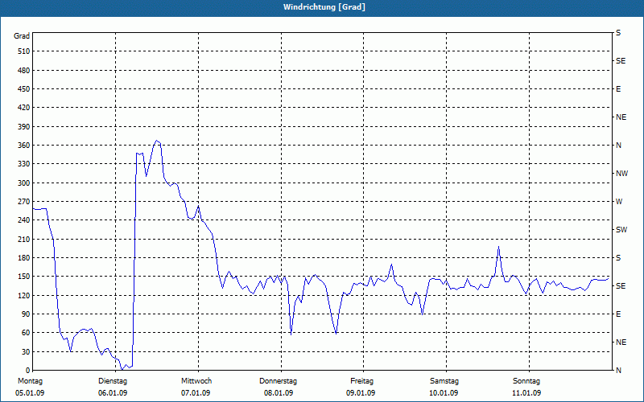The height and width of the screenshot is (402, 644).
Task: Select the "Samstag" day label
Action: (x=444, y=381)
